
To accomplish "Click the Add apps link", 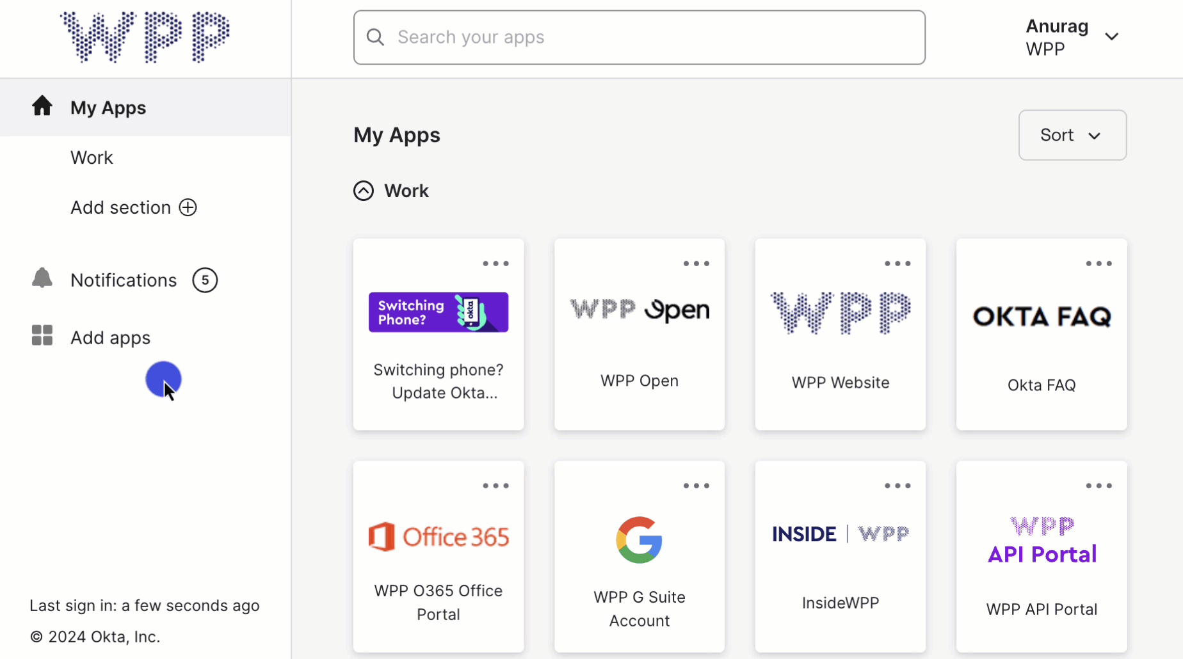I will pos(110,337).
